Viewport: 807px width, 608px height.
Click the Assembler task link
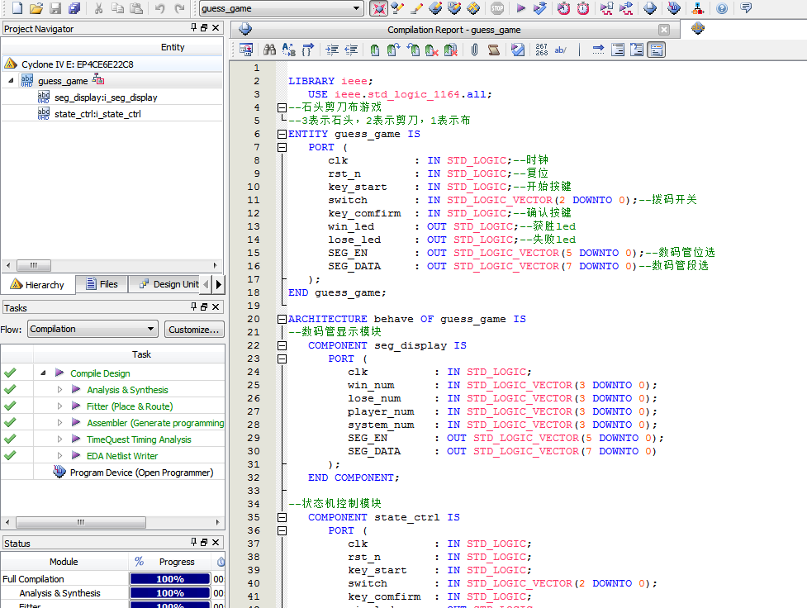click(x=155, y=423)
